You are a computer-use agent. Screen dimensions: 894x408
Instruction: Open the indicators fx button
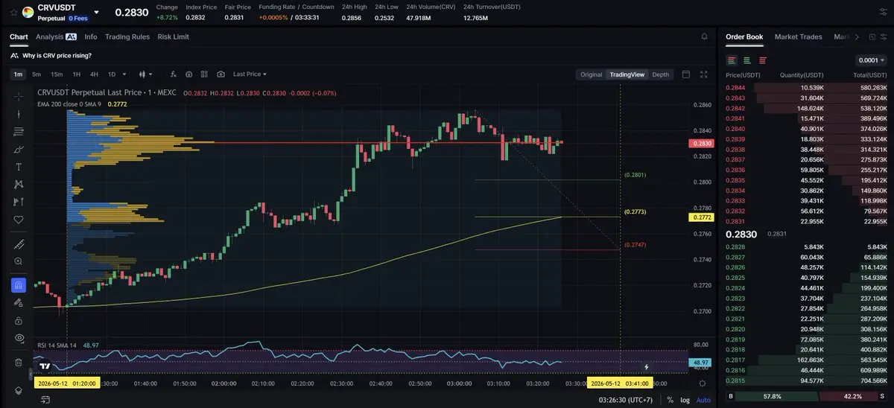click(173, 74)
